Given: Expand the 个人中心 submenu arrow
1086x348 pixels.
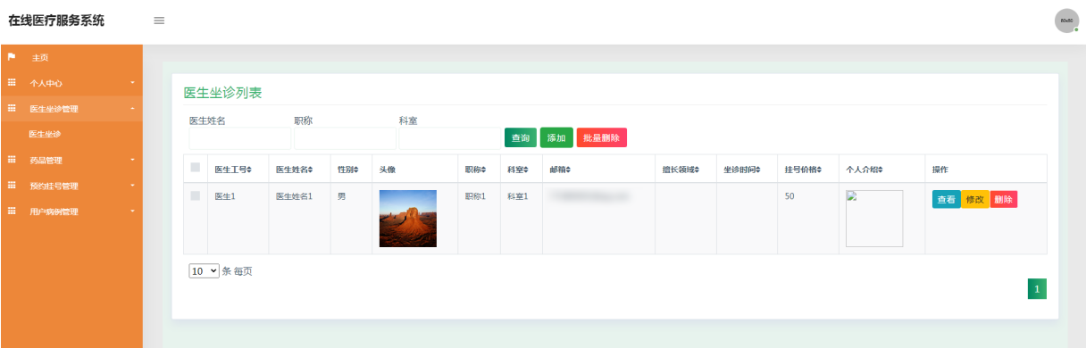Looking at the screenshot, I should pyautogui.click(x=132, y=83).
